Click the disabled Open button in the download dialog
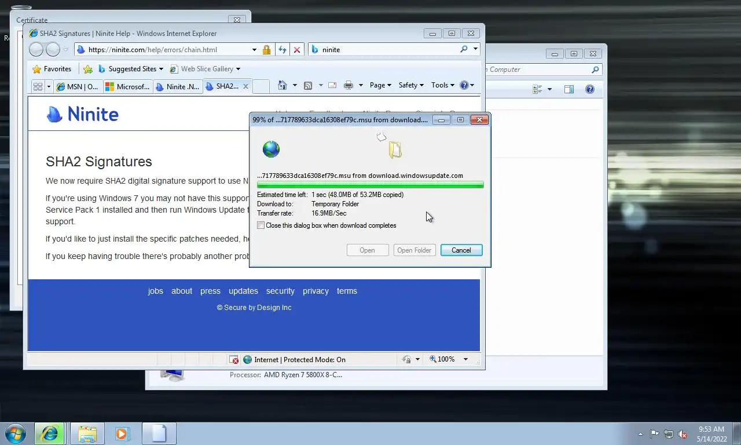This screenshot has height=445, width=741. (367, 250)
